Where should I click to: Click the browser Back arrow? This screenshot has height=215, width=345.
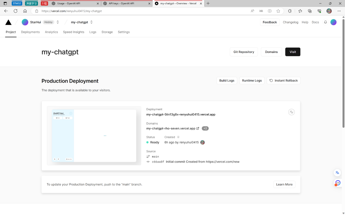[x=6, y=11]
